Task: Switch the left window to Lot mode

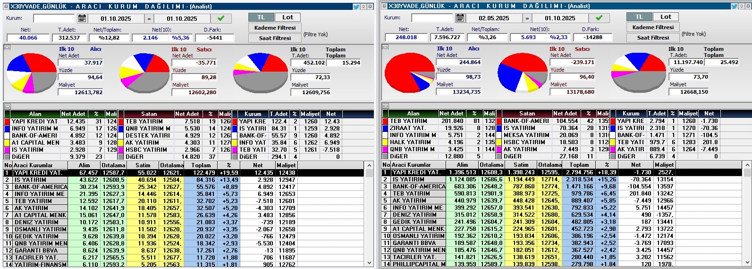Action: coord(287,17)
